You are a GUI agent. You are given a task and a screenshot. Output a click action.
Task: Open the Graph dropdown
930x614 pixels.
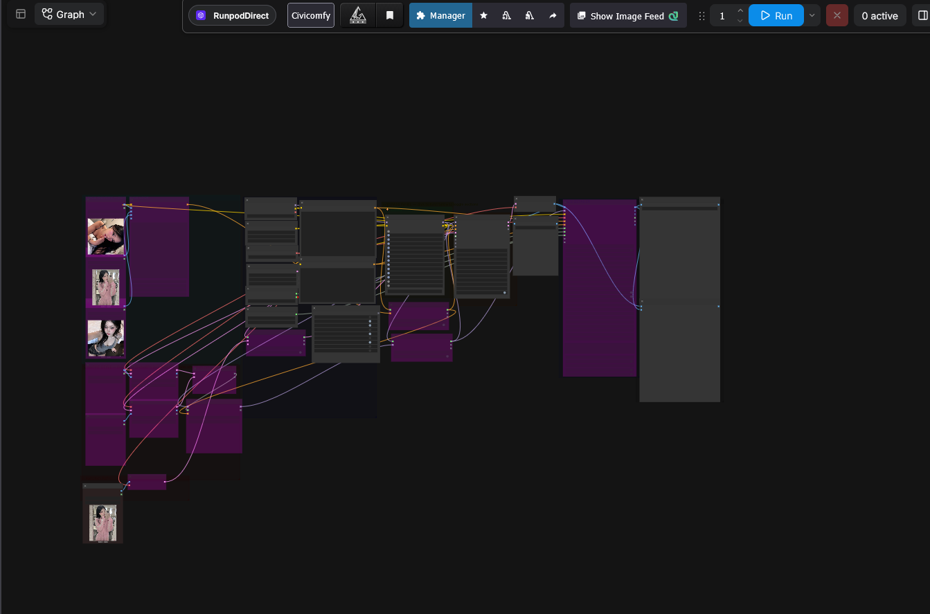(x=69, y=14)
